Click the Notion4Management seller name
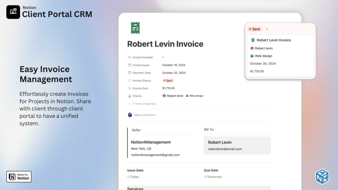The height and width of the screenshot is (190, 338). 151,142
